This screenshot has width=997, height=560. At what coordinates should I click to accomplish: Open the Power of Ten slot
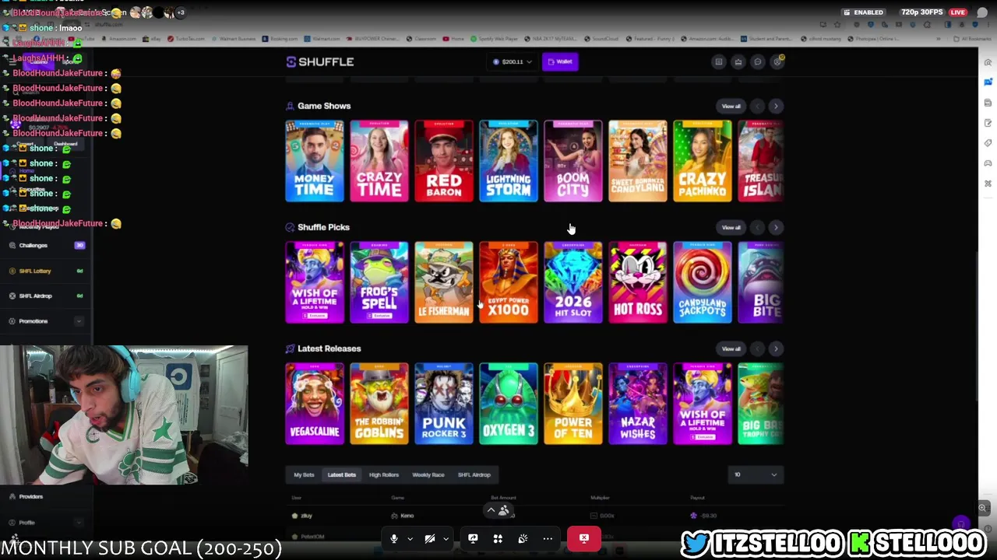[573, 404]
